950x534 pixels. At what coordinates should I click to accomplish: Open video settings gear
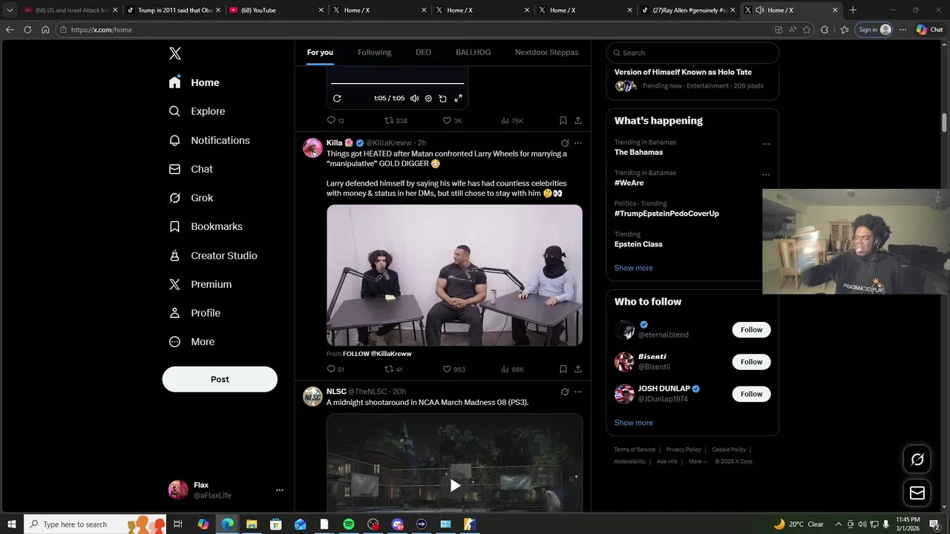click(428, 99)
